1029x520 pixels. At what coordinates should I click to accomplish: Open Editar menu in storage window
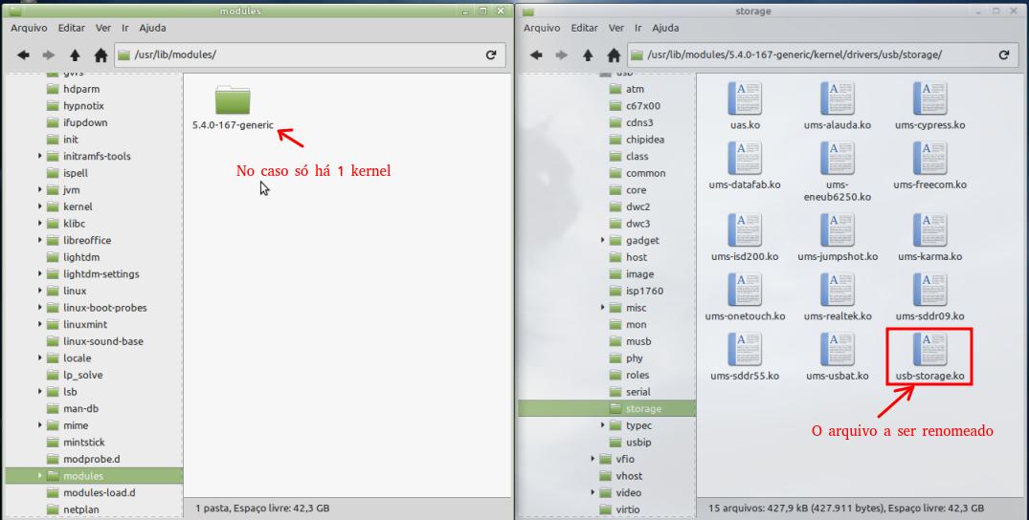[x=585, y=28]
